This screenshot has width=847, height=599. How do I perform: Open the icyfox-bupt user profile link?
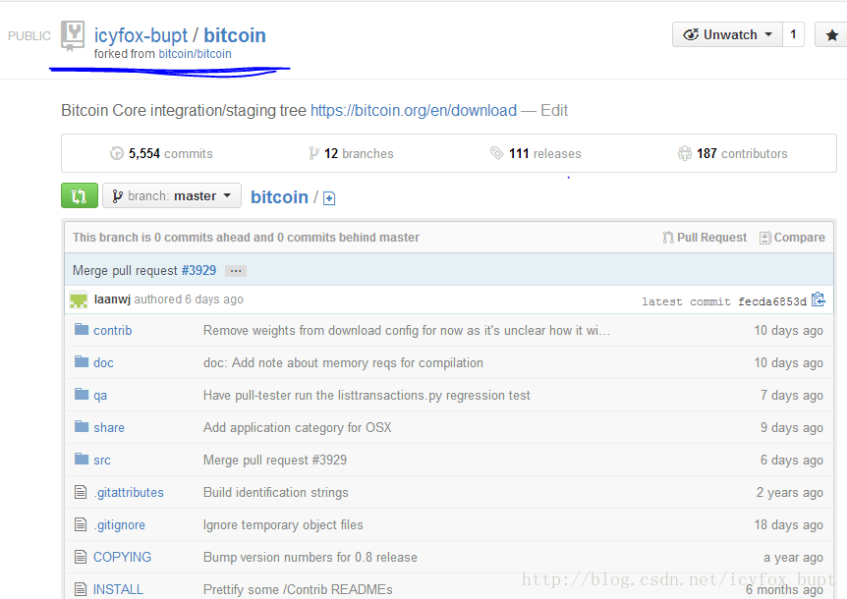(x=141, y=35)
